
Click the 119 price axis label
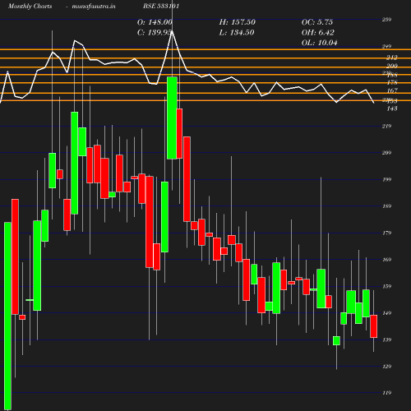click(x=386, y=393)
